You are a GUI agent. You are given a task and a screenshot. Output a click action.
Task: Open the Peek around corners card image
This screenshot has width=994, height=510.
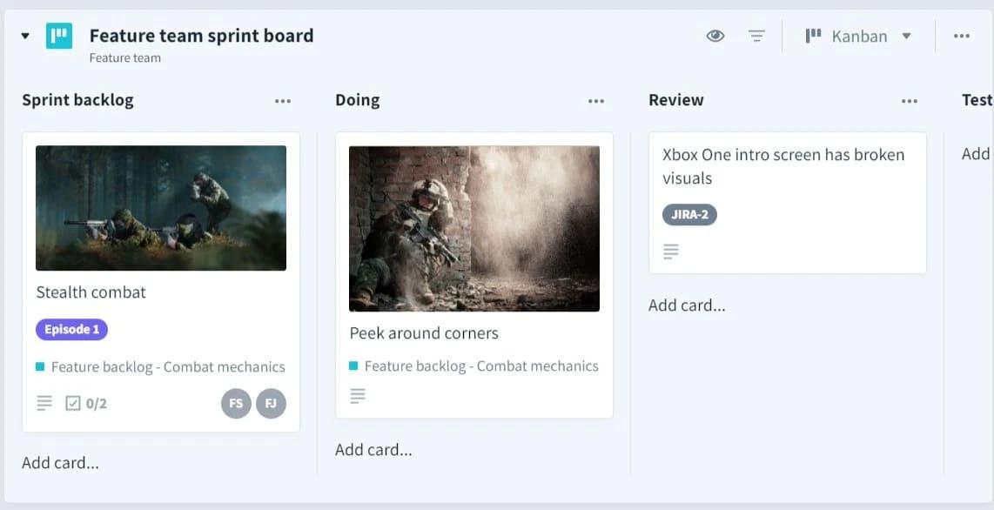pos(474,229)
